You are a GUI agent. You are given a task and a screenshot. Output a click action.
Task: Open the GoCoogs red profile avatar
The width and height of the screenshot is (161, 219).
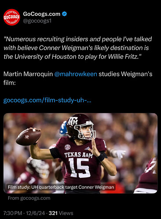12,17
